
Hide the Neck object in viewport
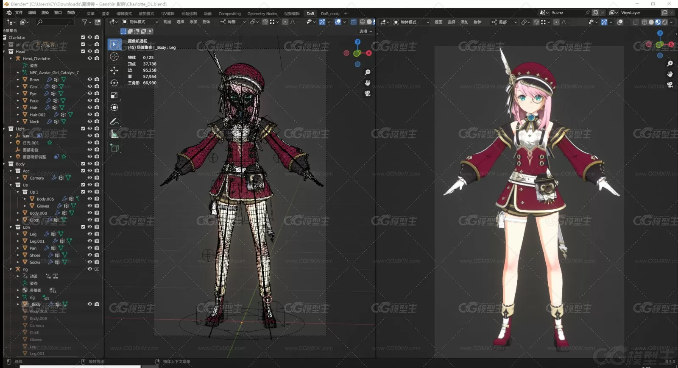pyautogui.click(x=90, y=122)
